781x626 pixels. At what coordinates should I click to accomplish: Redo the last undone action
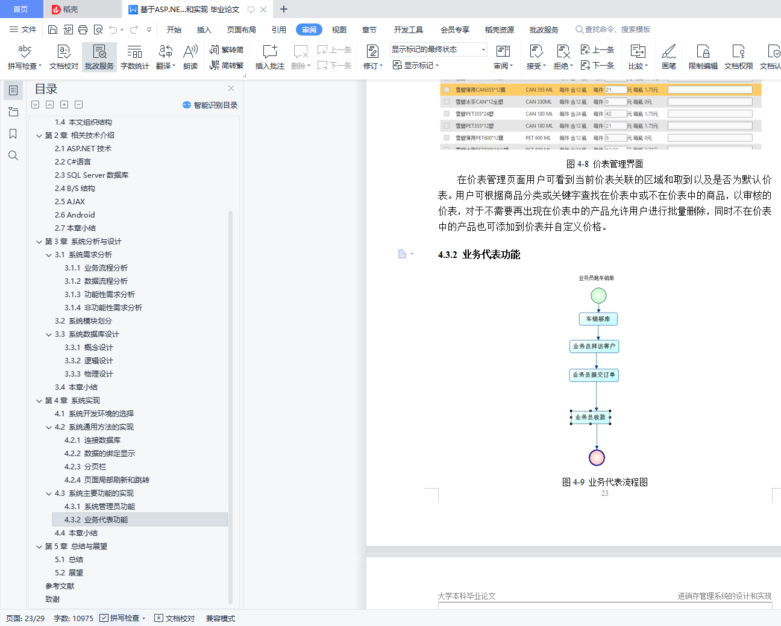tap(134, 30)
